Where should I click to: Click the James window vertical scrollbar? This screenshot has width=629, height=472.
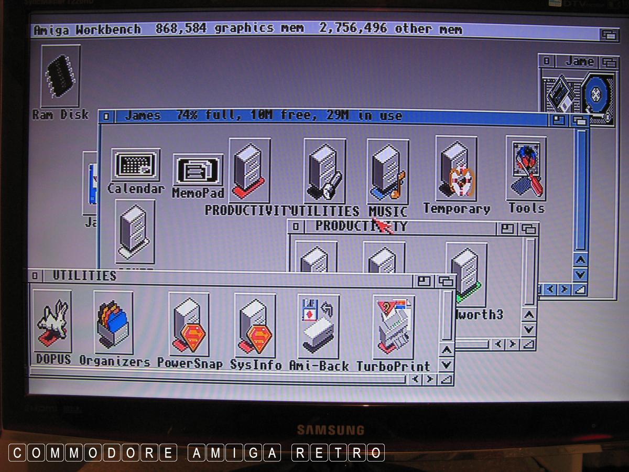(x=580, y=189)
